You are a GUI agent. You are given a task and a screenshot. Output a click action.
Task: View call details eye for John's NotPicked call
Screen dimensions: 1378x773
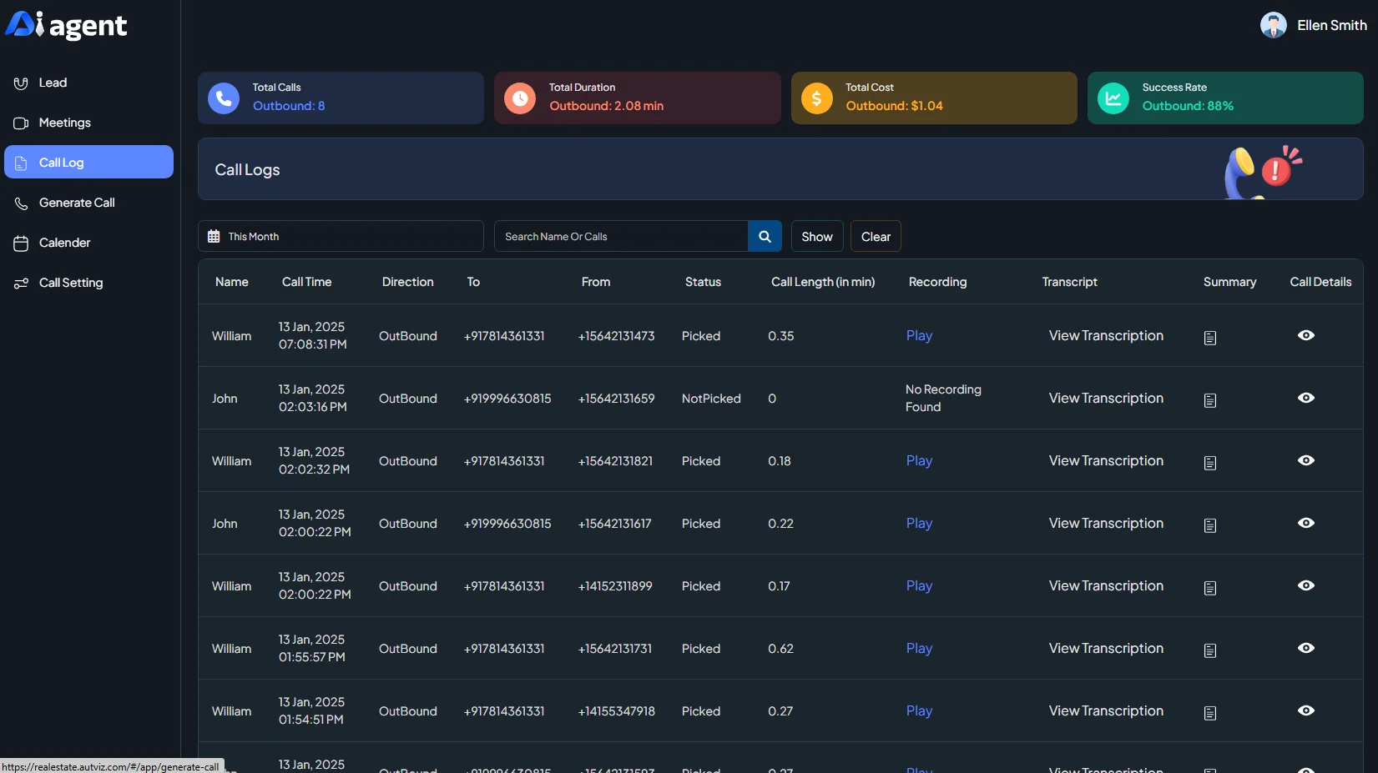(1306, 398)
